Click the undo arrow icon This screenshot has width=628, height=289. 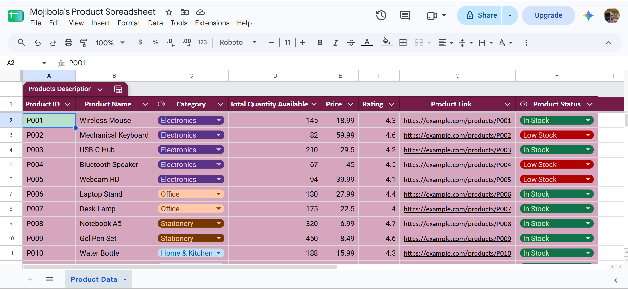point(38,43)
